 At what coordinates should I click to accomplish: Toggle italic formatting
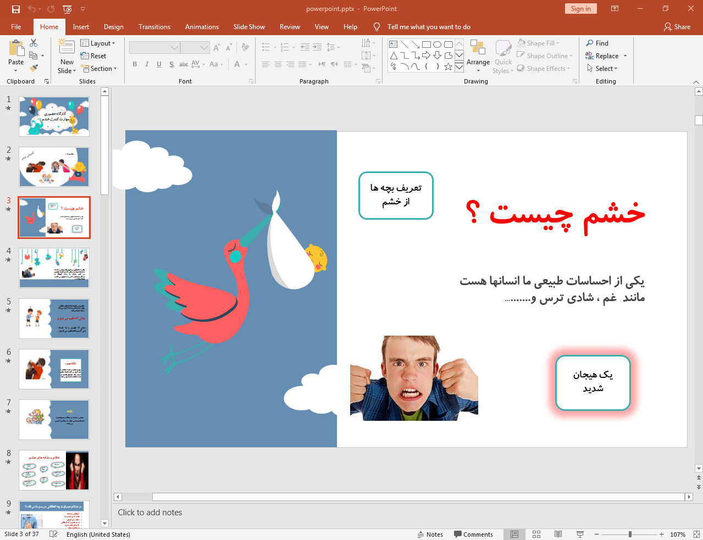pos(146,64)
